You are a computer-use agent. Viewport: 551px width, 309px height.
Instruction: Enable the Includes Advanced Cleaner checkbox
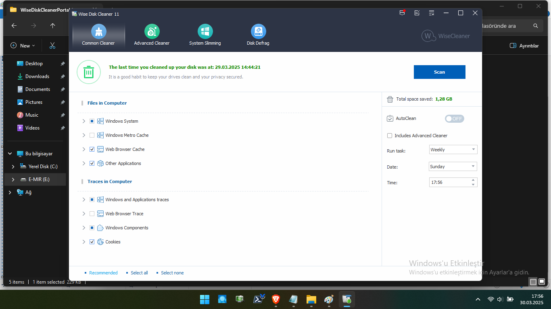390,136
